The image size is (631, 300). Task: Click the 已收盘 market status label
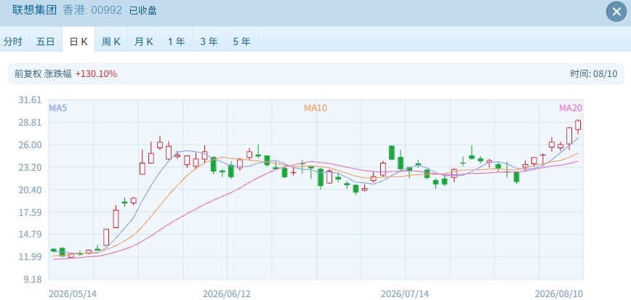click(143, 11)
